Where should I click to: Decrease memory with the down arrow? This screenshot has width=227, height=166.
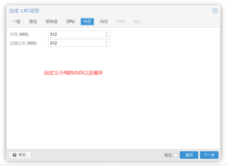[x=107, y=36]
